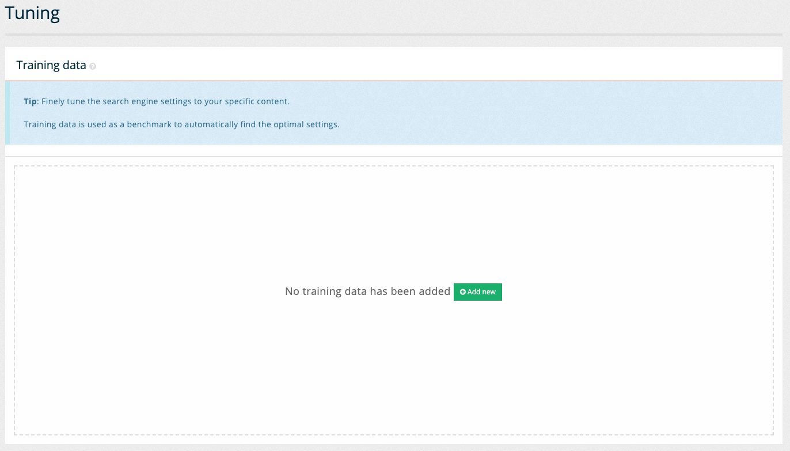Select the text stating no training data added
This screenshot has width=790, height=451.
367,291
